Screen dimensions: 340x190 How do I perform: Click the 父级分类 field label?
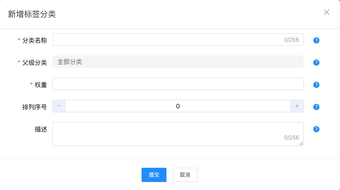coord(35,62)
